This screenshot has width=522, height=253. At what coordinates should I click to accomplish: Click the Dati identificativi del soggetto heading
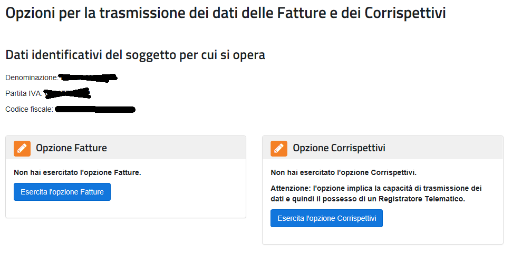tap(135, 55)
